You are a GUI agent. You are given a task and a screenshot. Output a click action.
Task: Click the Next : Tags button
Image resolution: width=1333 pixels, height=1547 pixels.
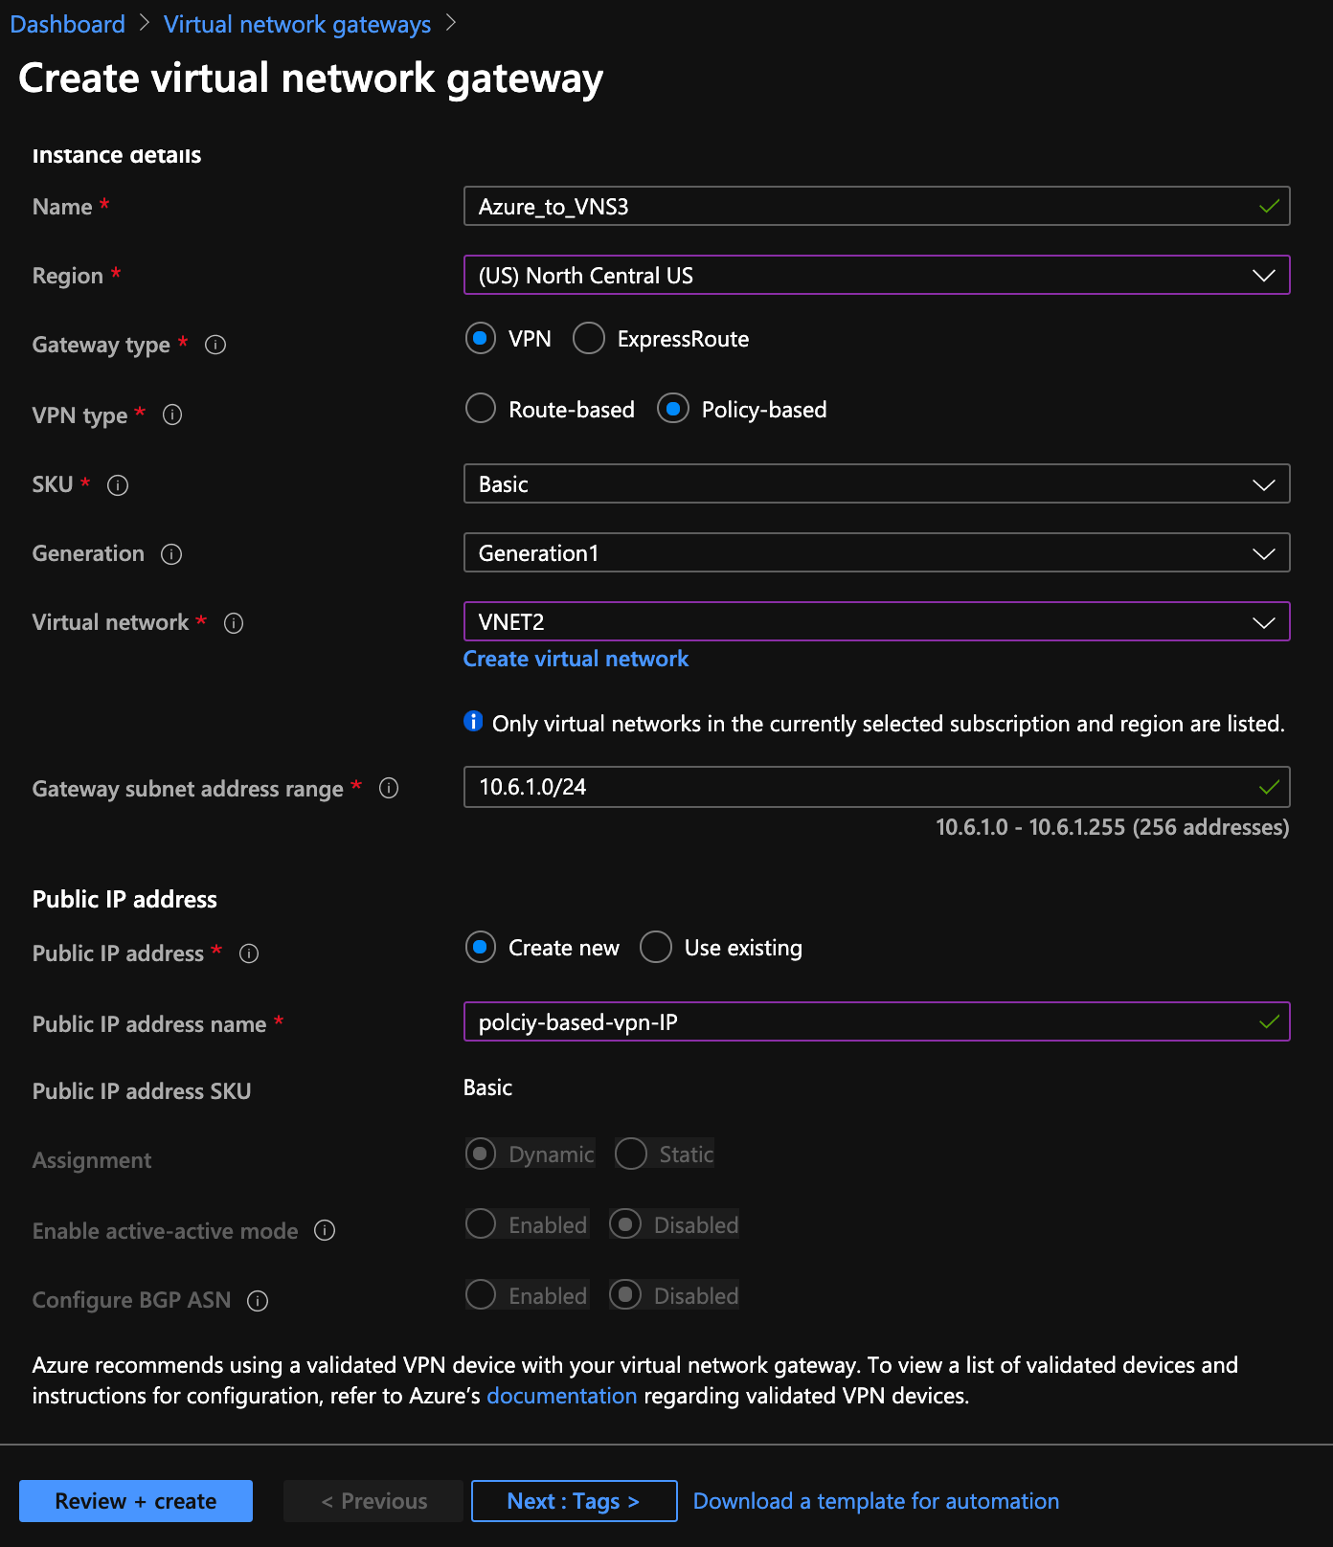(575, 1501)
